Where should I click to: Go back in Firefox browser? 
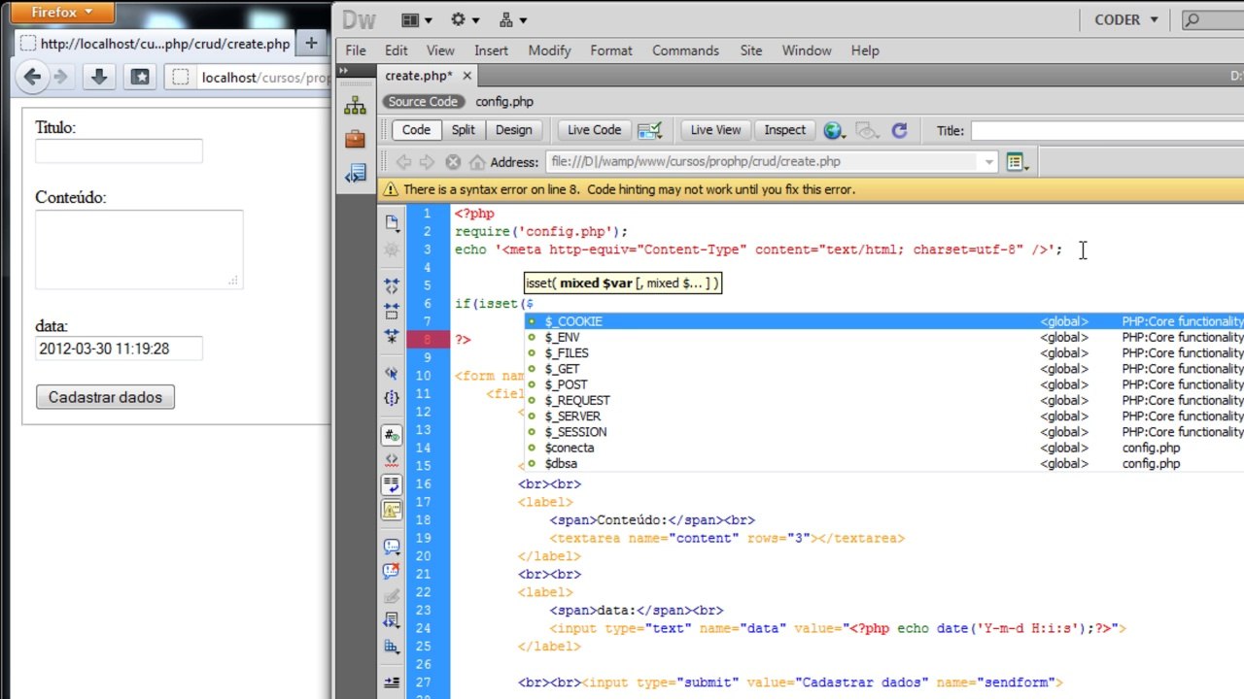[x=32, y=78]
